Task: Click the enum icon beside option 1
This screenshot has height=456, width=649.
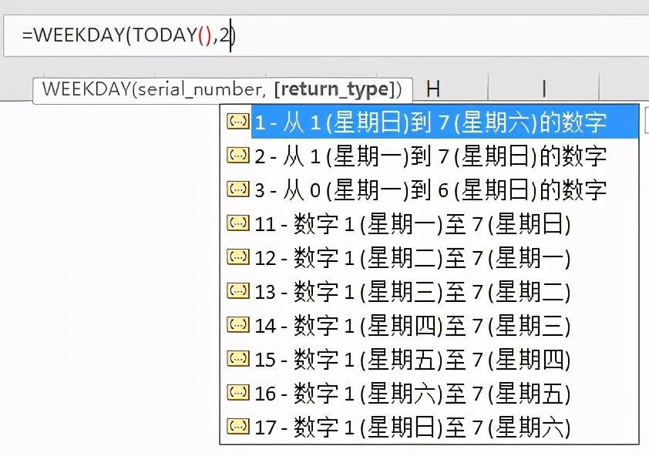Action: (238, 122)
